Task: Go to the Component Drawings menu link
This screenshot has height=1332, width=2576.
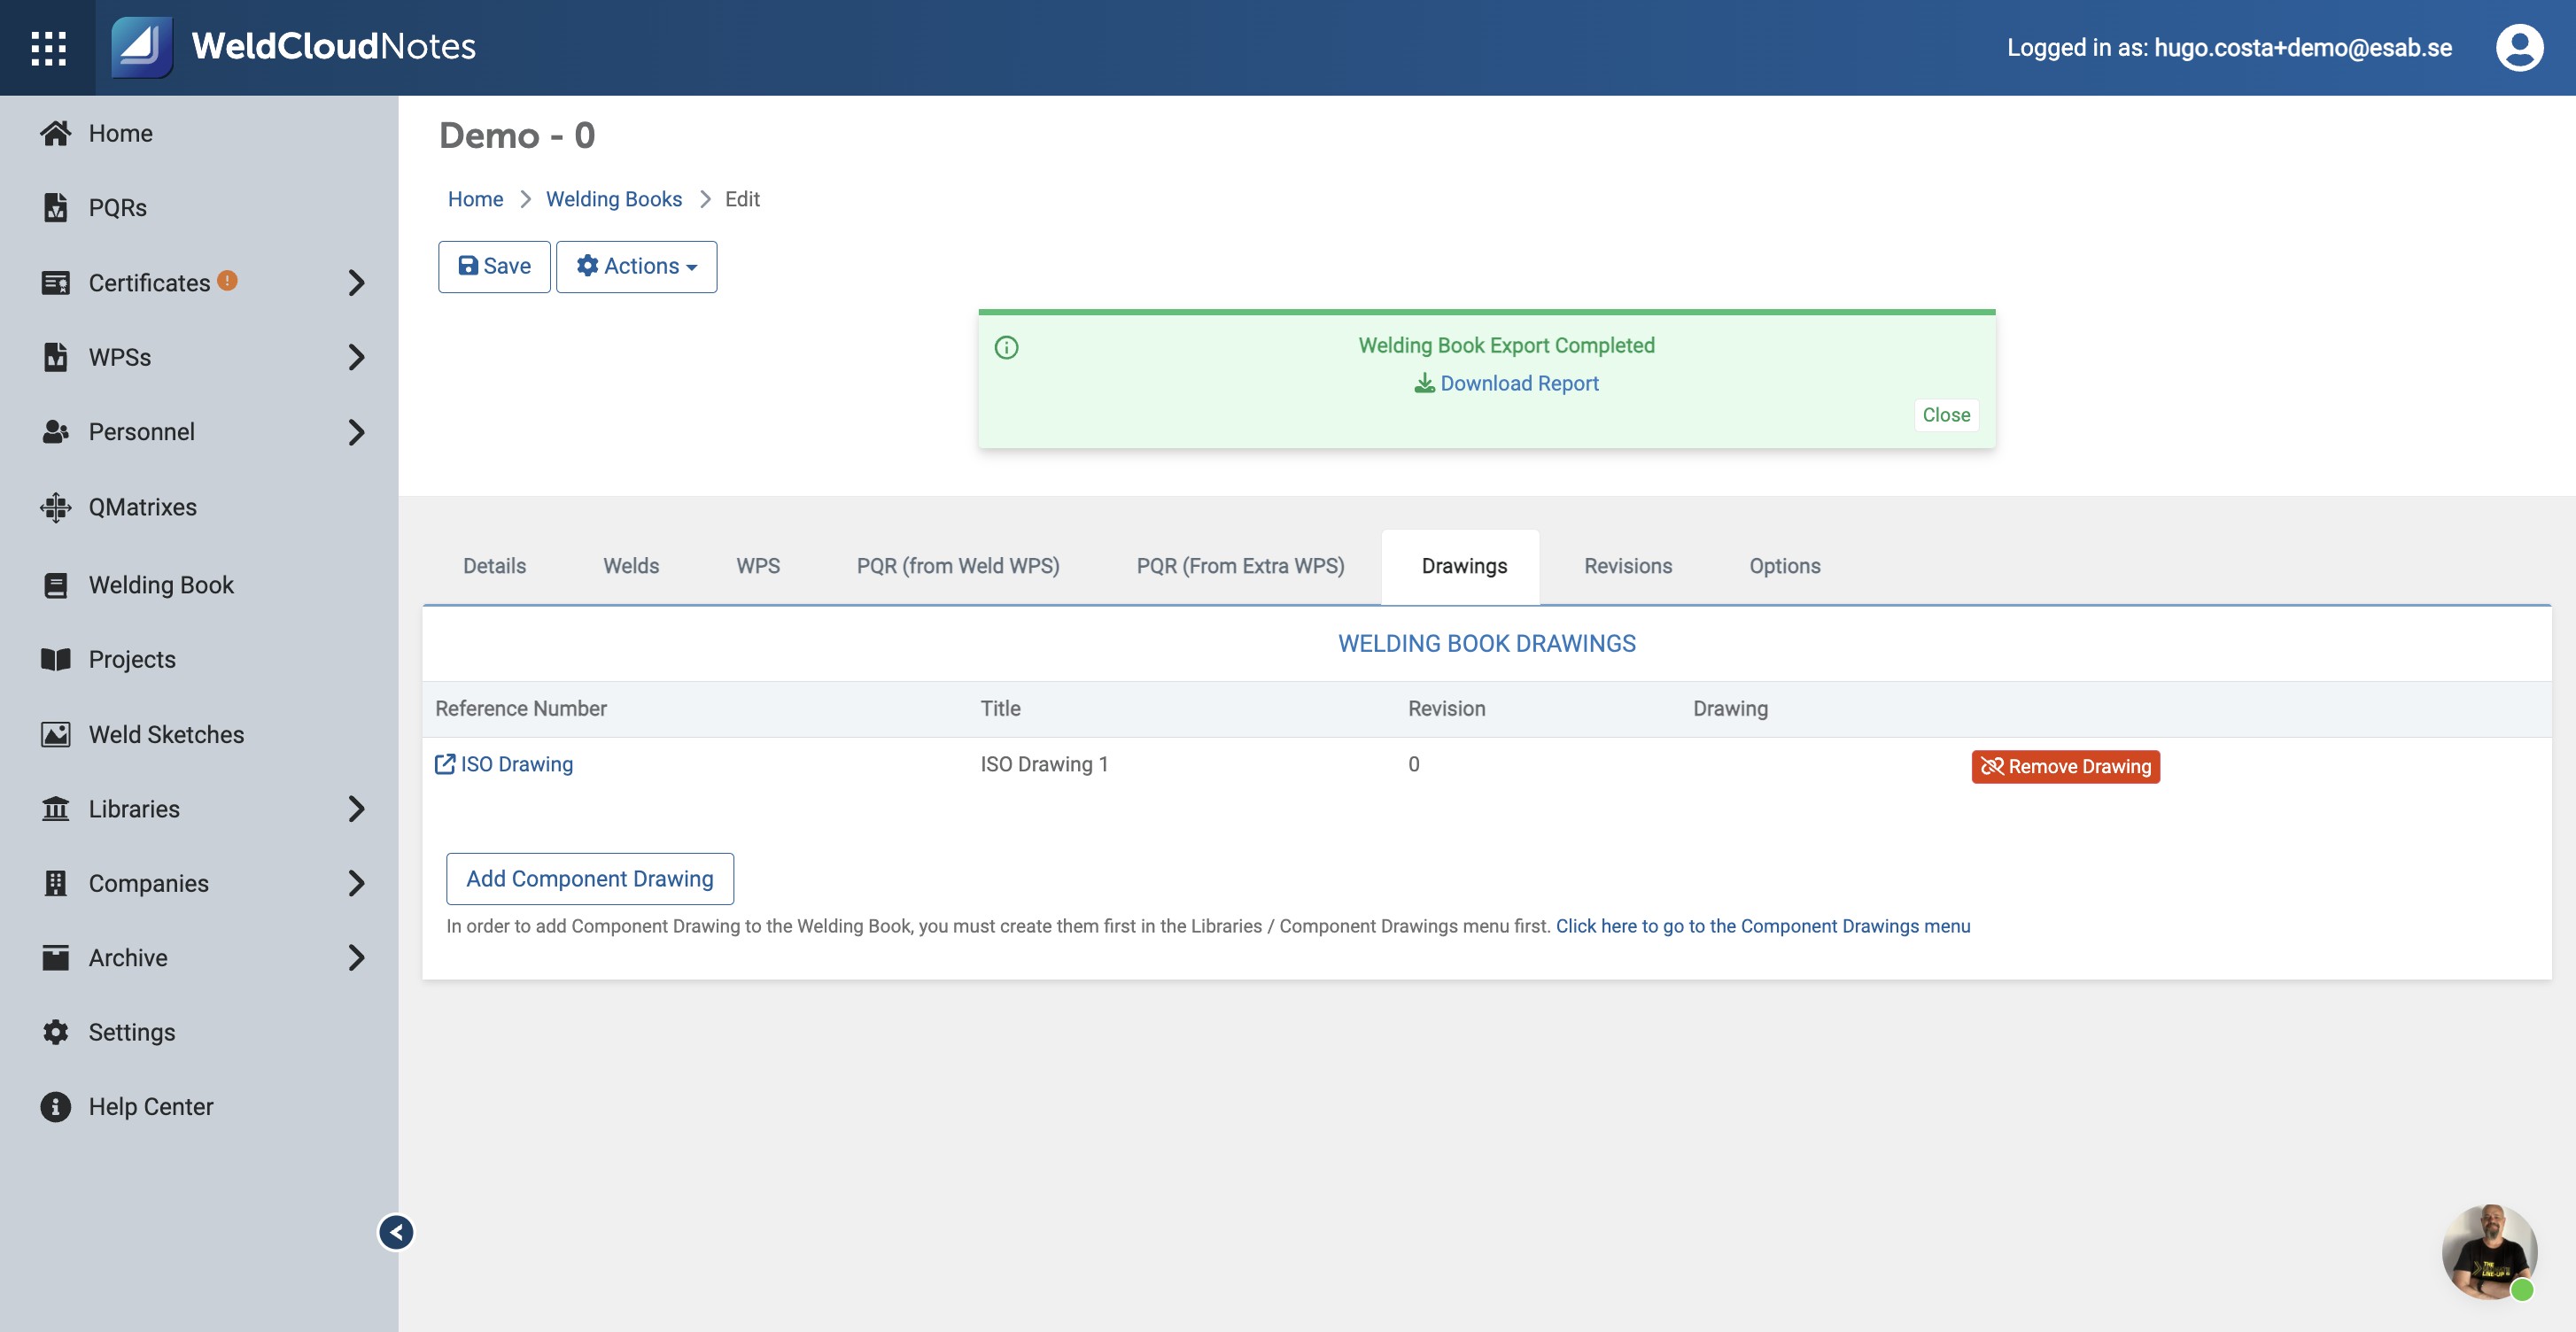Action: (x=1762, y=926)
